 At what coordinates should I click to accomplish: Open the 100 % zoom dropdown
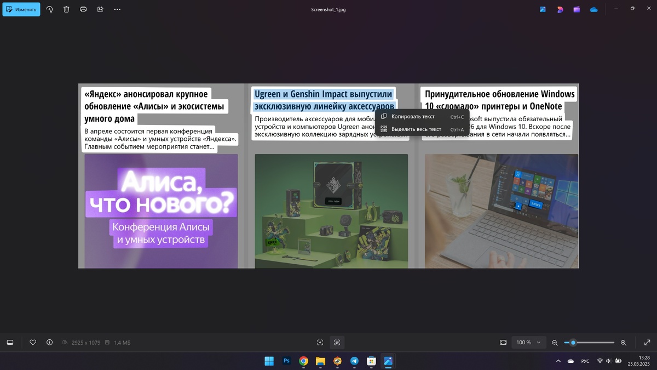[x=528, y=343]
